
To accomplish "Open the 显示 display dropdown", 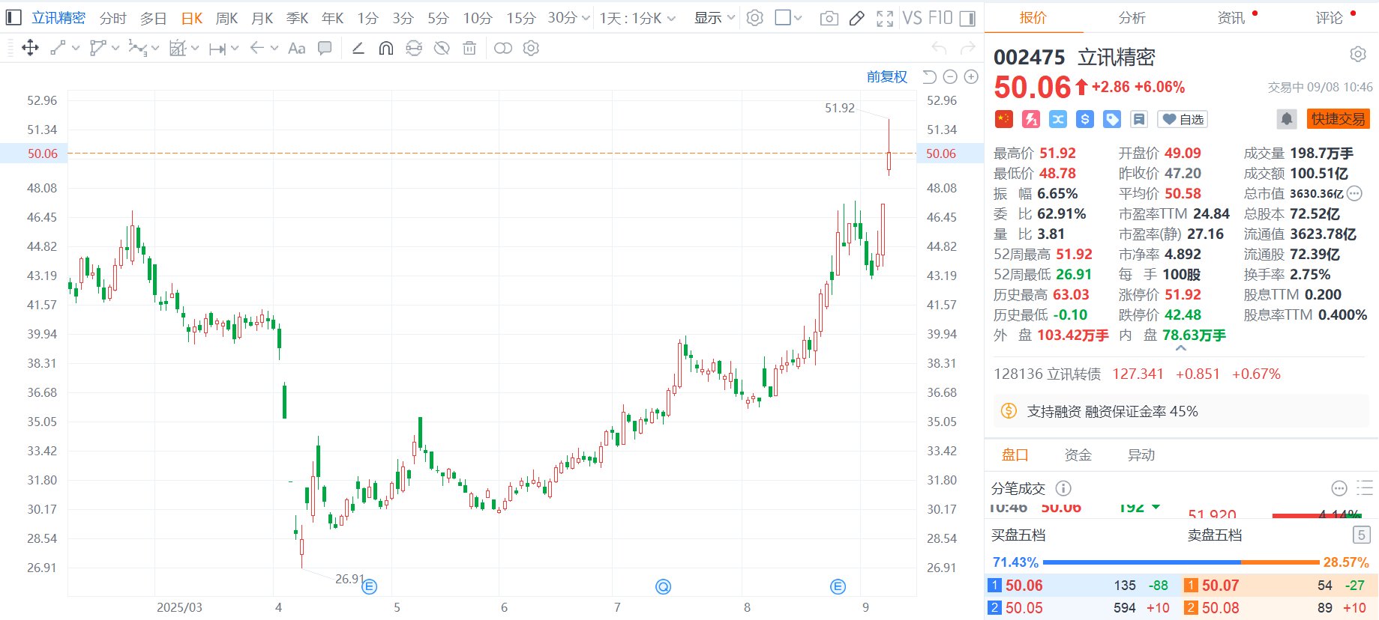I will pos(714,18).
